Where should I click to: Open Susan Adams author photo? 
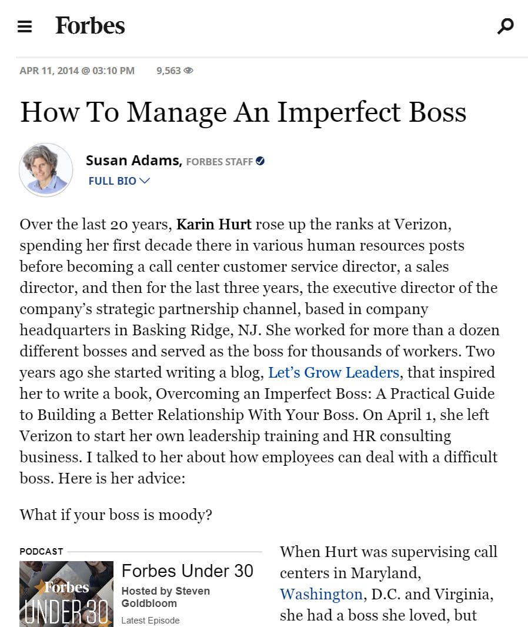click(46, 170)
